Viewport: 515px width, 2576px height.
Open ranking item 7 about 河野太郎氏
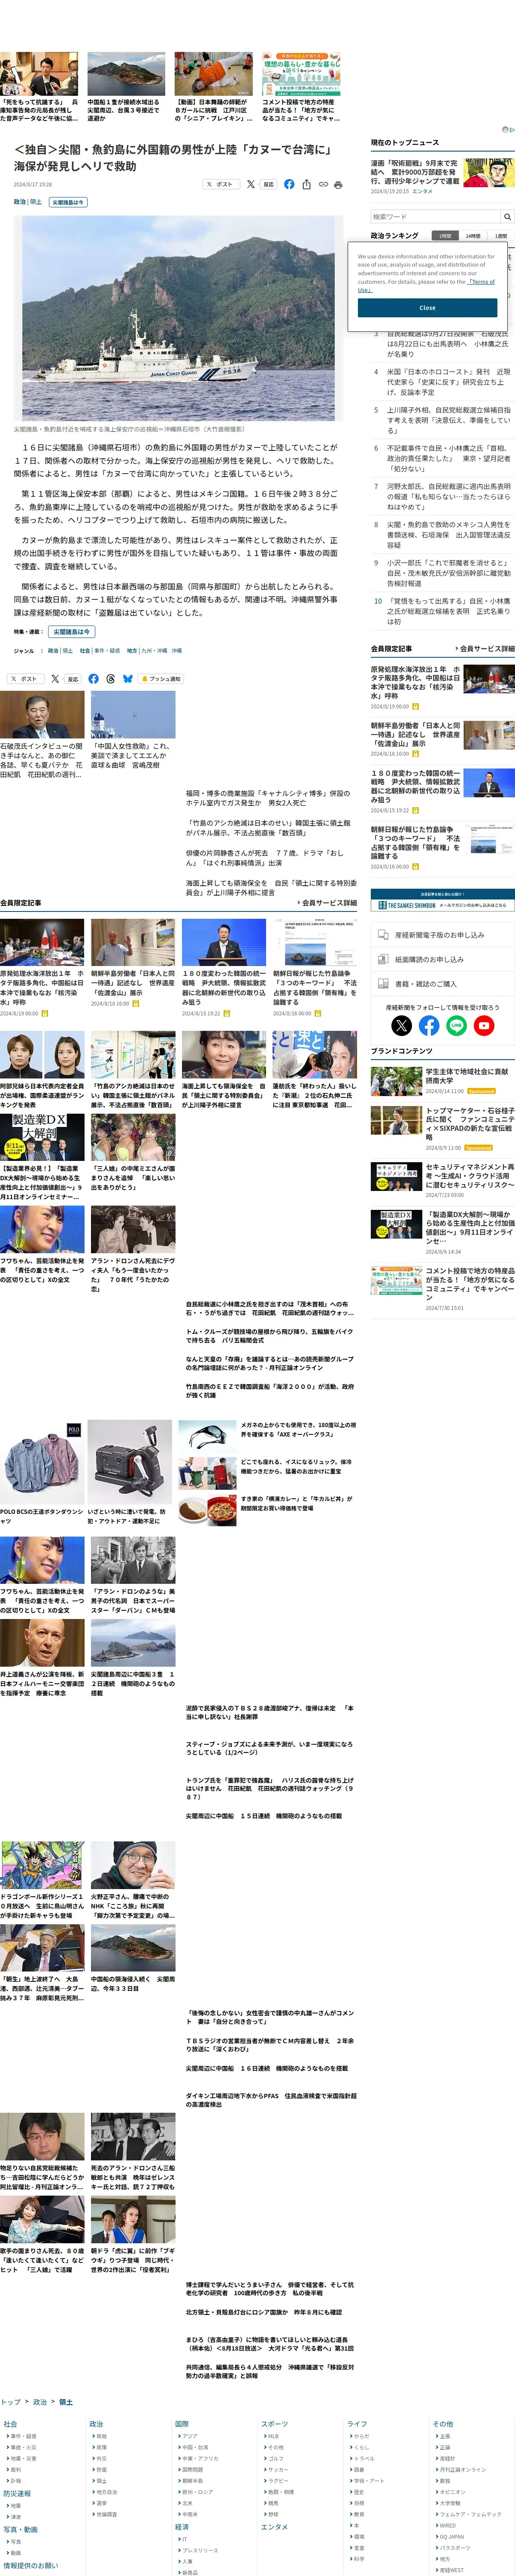pos(448,497)
